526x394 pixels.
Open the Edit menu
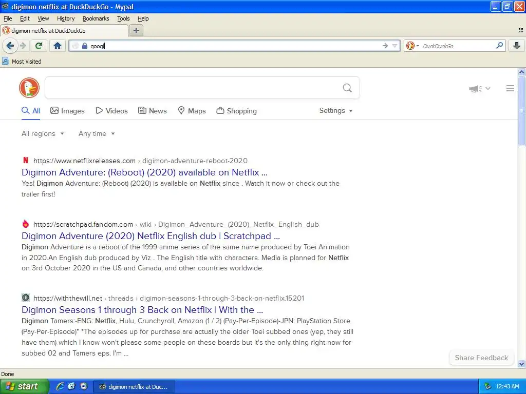pos(25,18)
